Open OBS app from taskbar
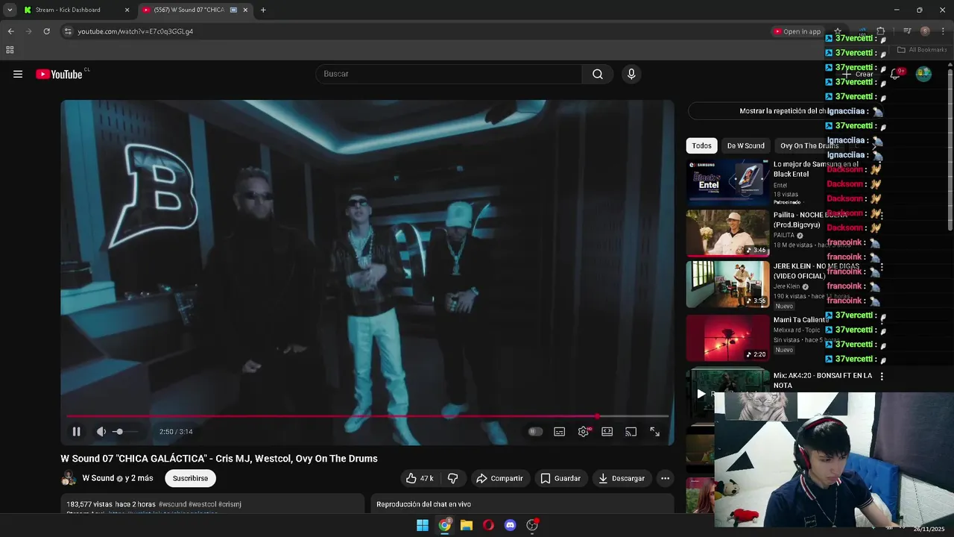954x537 pixels. coord(532,525)
